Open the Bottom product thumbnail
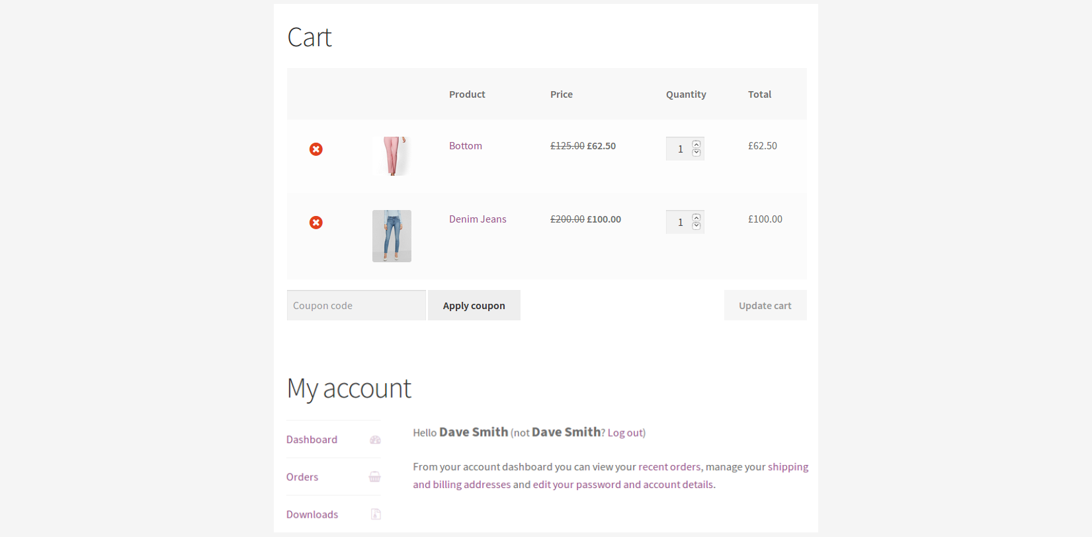1092x537 pixels. [x=392, y=156]
